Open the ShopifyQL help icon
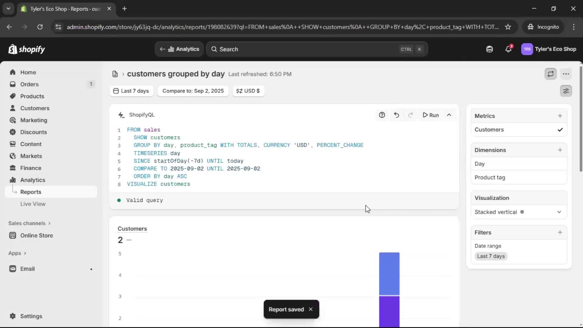The image size is (583, 328). [x=382, y=115]
